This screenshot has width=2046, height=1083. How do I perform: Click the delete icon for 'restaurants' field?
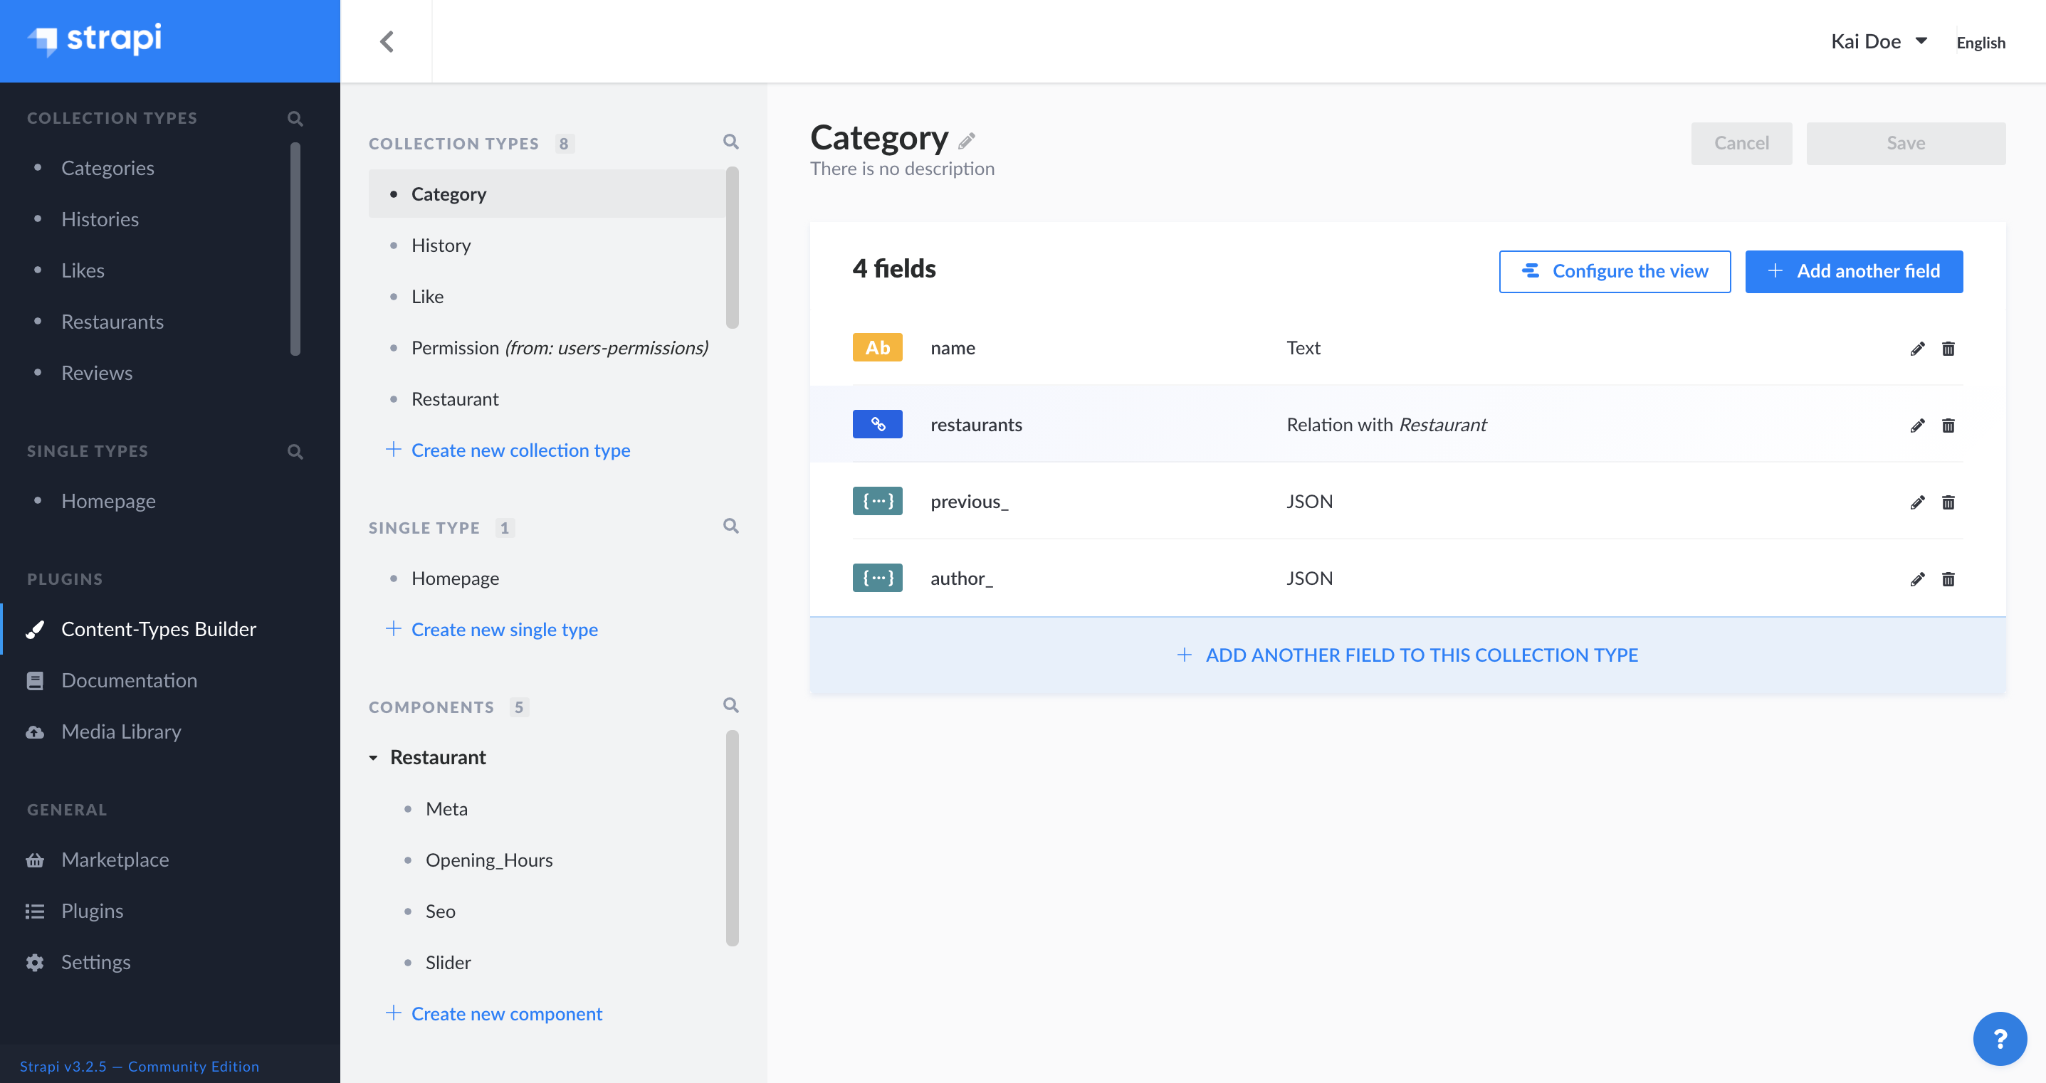tap(1948, 425)
